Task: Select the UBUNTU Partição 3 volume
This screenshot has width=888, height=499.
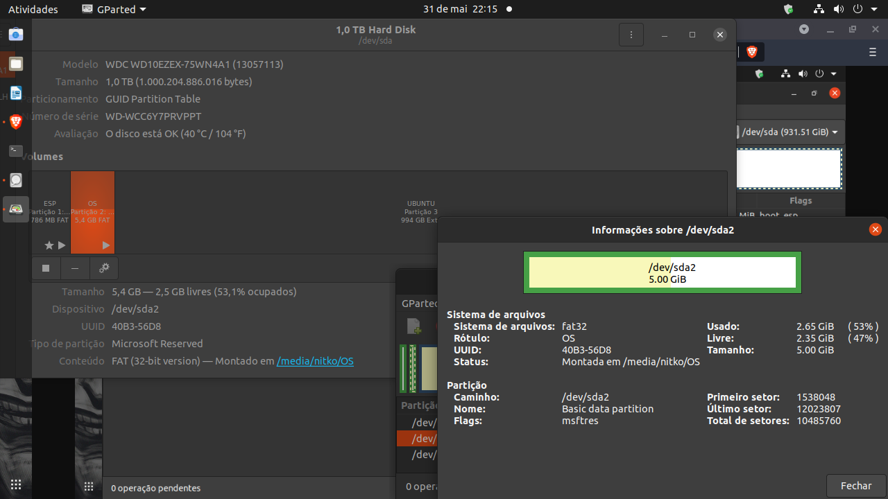Action: coord(420,212)
